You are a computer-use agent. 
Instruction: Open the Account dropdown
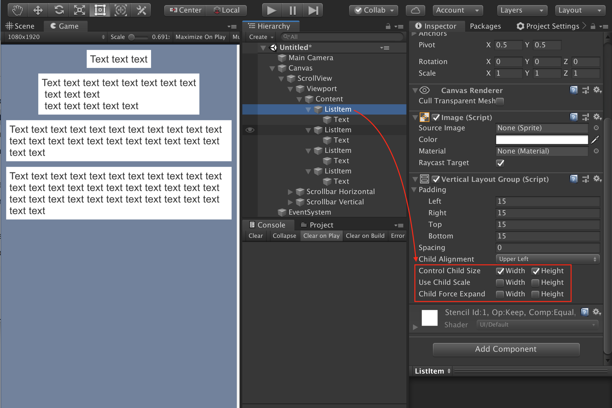(x=458, y=10)
